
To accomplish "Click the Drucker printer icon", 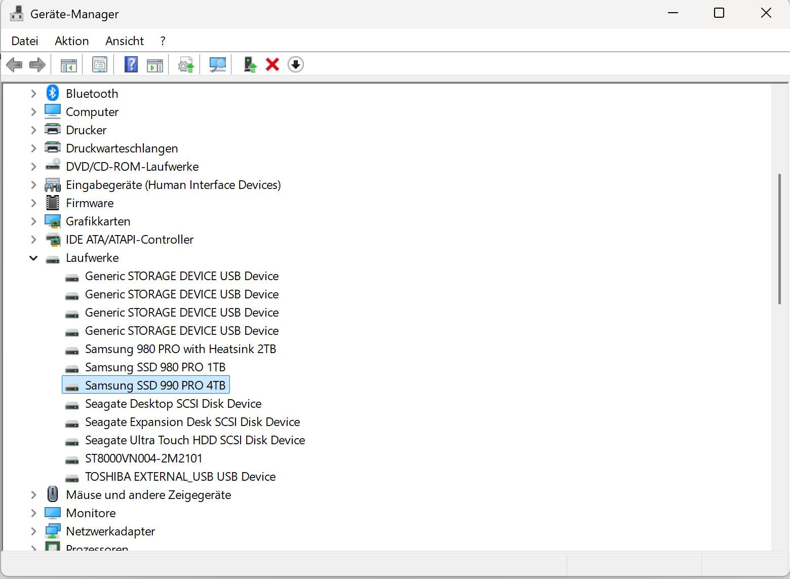I will (x=53, y=130).
